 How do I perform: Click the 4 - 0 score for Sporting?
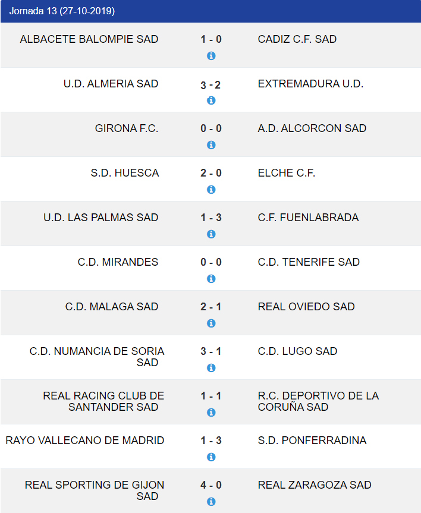[x=211, y=486]
